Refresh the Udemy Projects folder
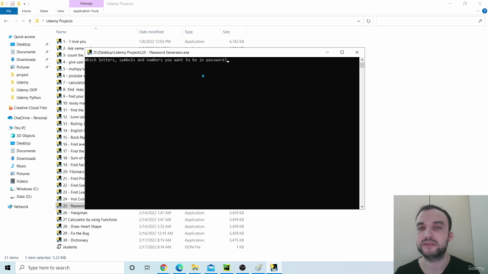Viewport: 488px width, 274px height. pos(368,21)
